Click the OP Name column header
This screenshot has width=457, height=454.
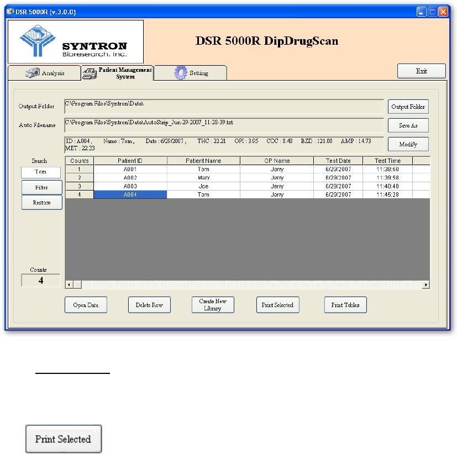pyautogui.click(x=277, y=161)
